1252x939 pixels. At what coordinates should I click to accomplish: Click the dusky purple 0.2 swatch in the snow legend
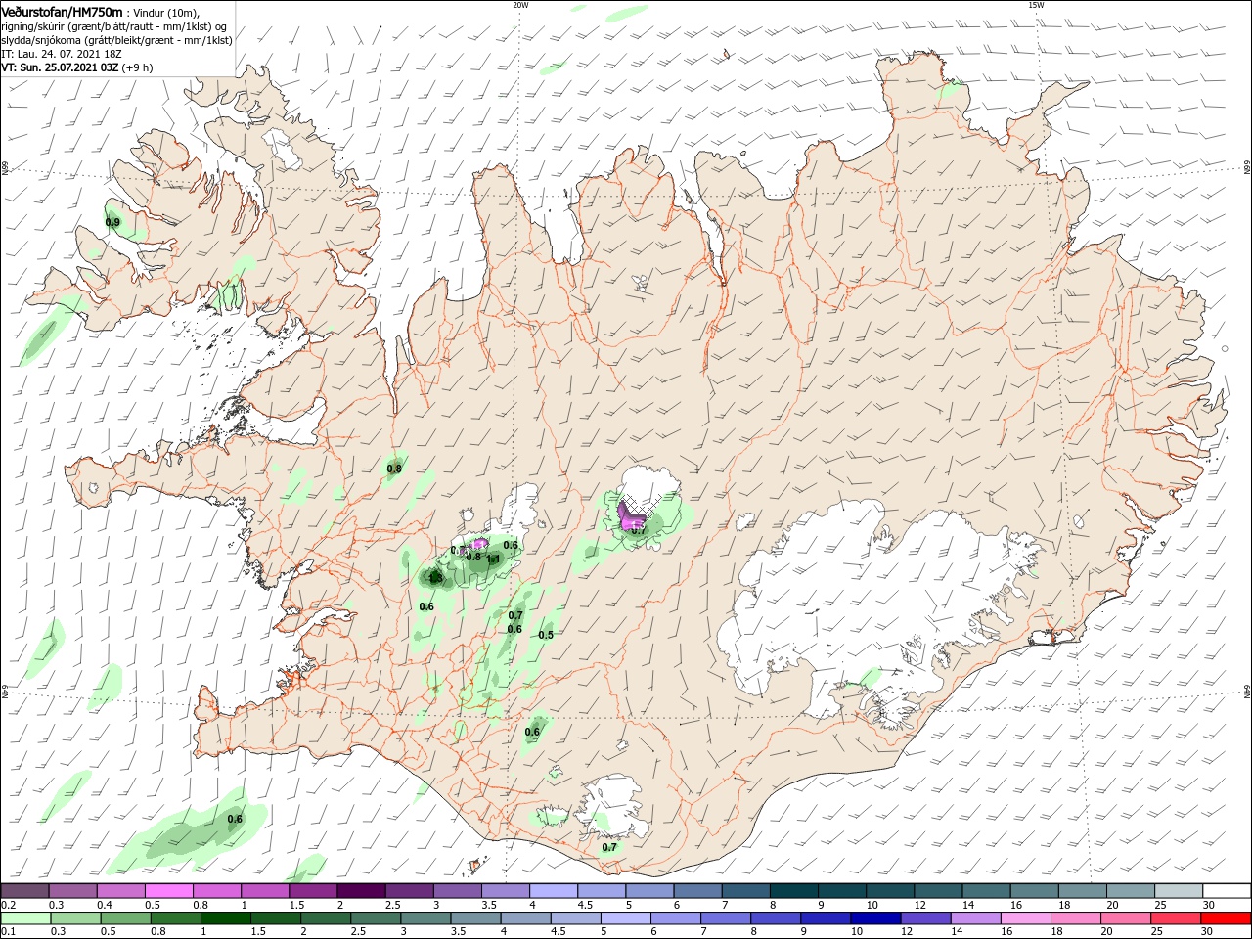24,891
